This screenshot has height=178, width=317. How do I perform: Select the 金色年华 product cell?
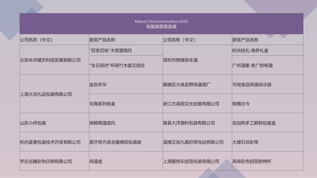126,84
